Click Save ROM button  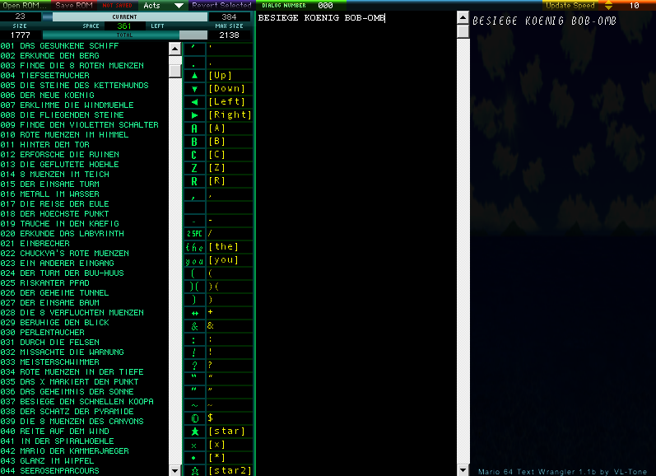tap(74, 5)
